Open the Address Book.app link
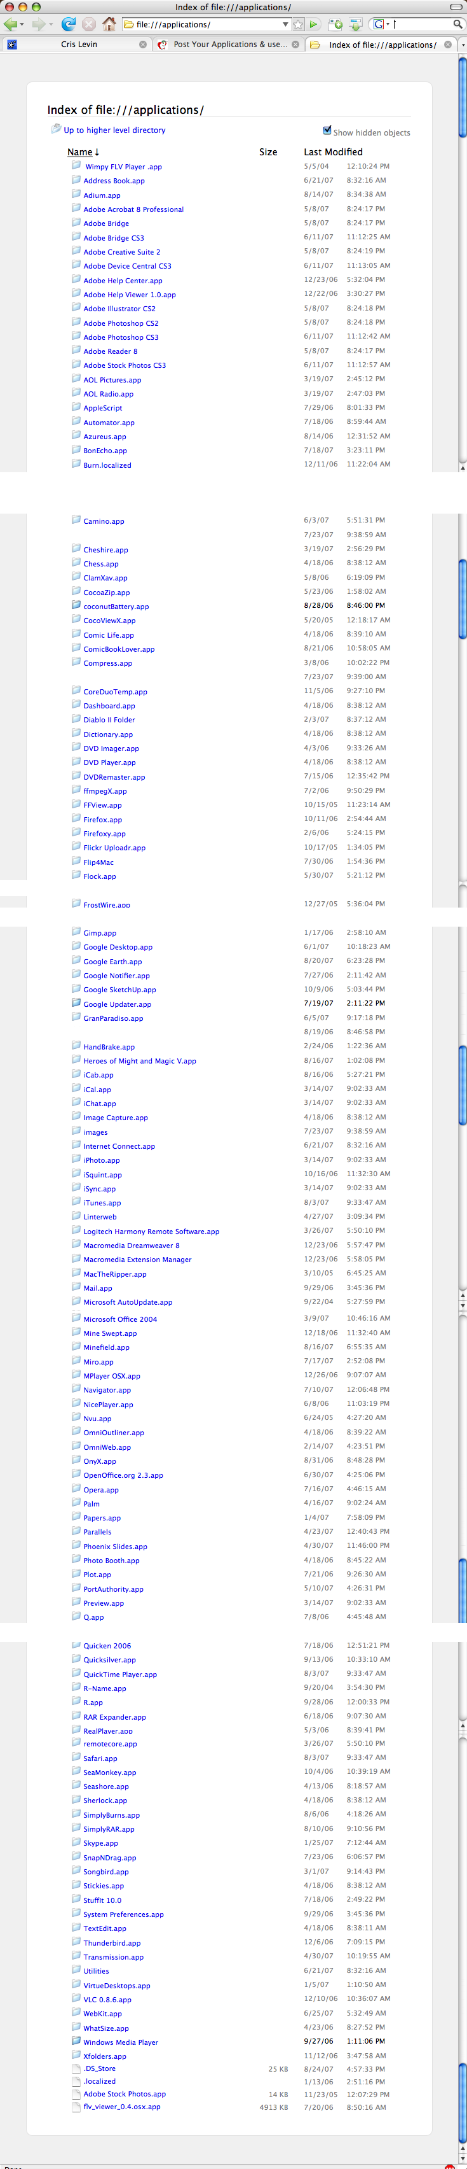Screen dimensions: 467x2169 click(113, 181)
